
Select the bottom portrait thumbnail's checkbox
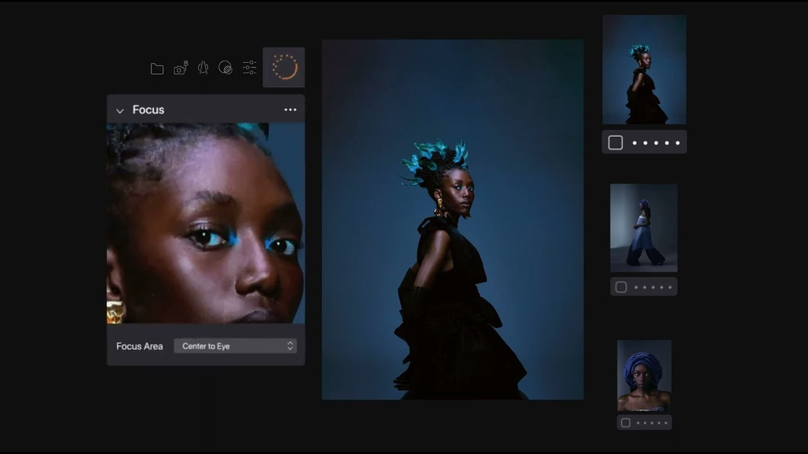point(626,422)
